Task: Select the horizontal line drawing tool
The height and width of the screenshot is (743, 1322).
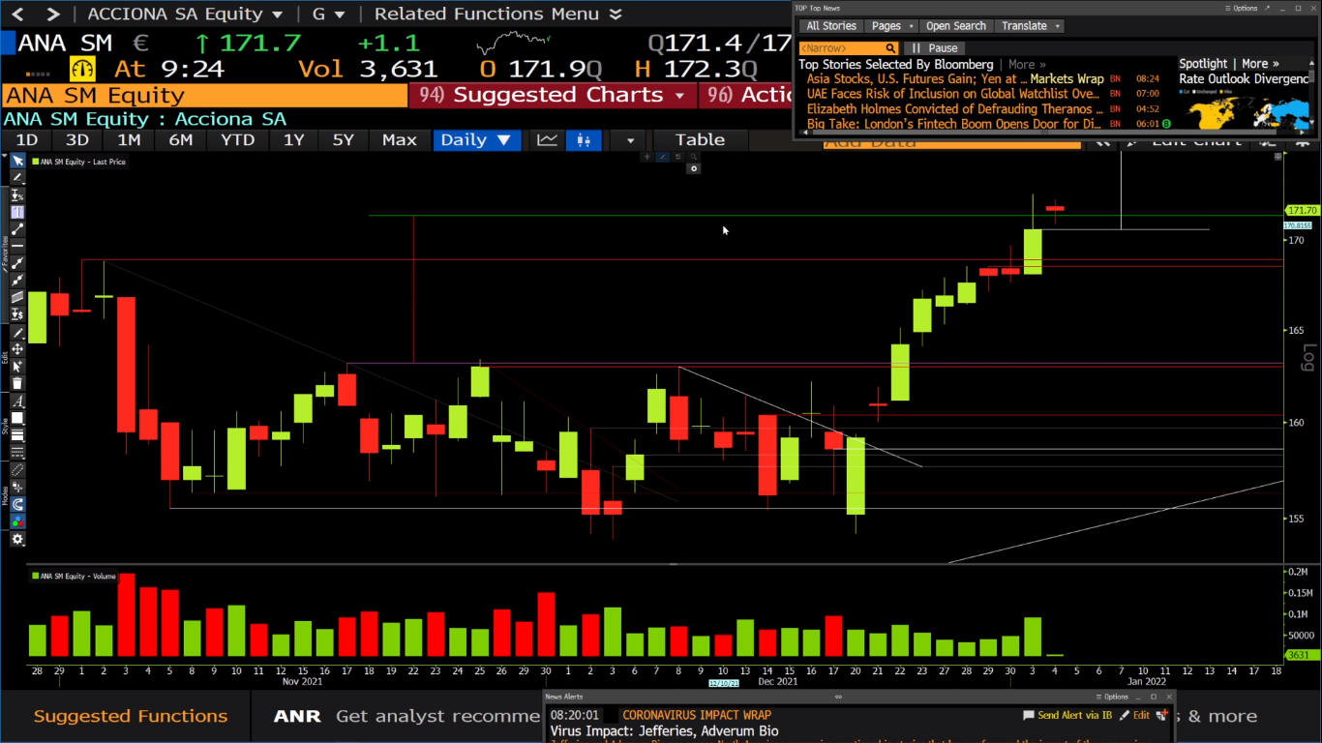Action: click(x=17, y=247)
